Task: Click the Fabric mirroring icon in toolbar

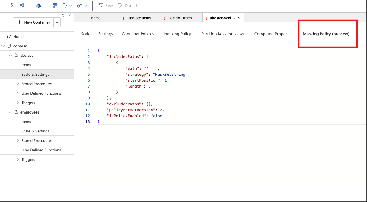Action: pyautogui.click(x=38, y=5)
